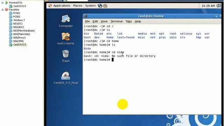Viewport: 224px width, 126px height.
Task: Click 'media' in the ls output
Action: [142, 34]
